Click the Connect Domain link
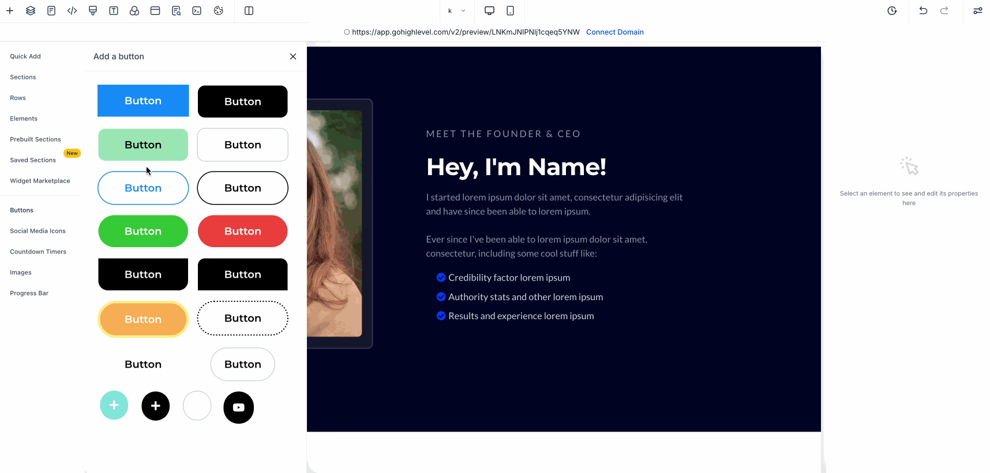The image size is (990, 473). [x=614, y=32]
